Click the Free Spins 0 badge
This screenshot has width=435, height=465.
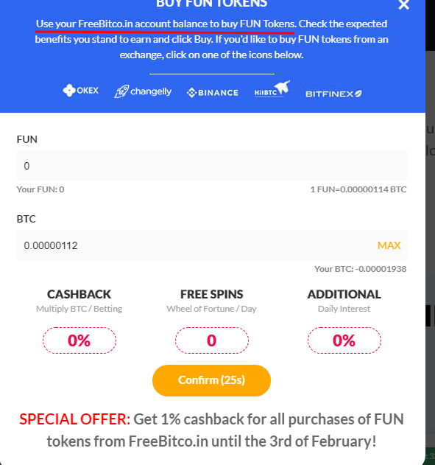pos(211,340)
